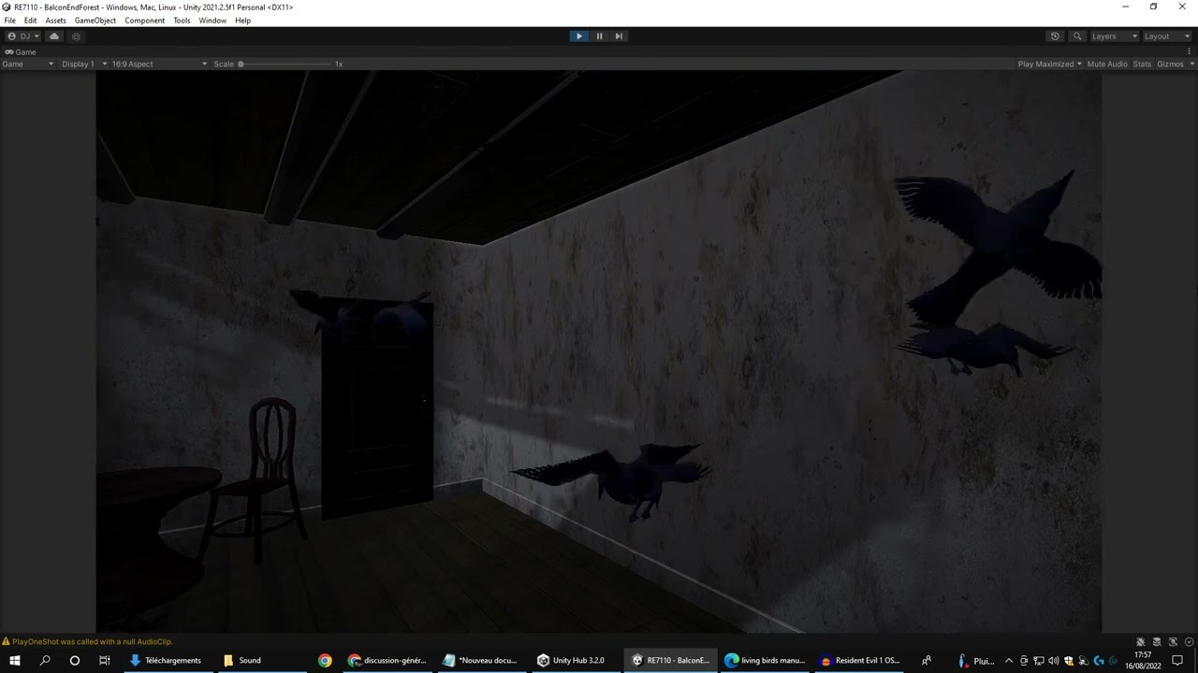The width and height of the screenshot is (1198, 673).
Task: Open the Game view type dropdown
Action: coord(28,64)
